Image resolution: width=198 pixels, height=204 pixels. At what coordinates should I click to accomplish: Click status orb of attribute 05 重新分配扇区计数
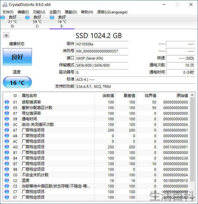point(7,108)
